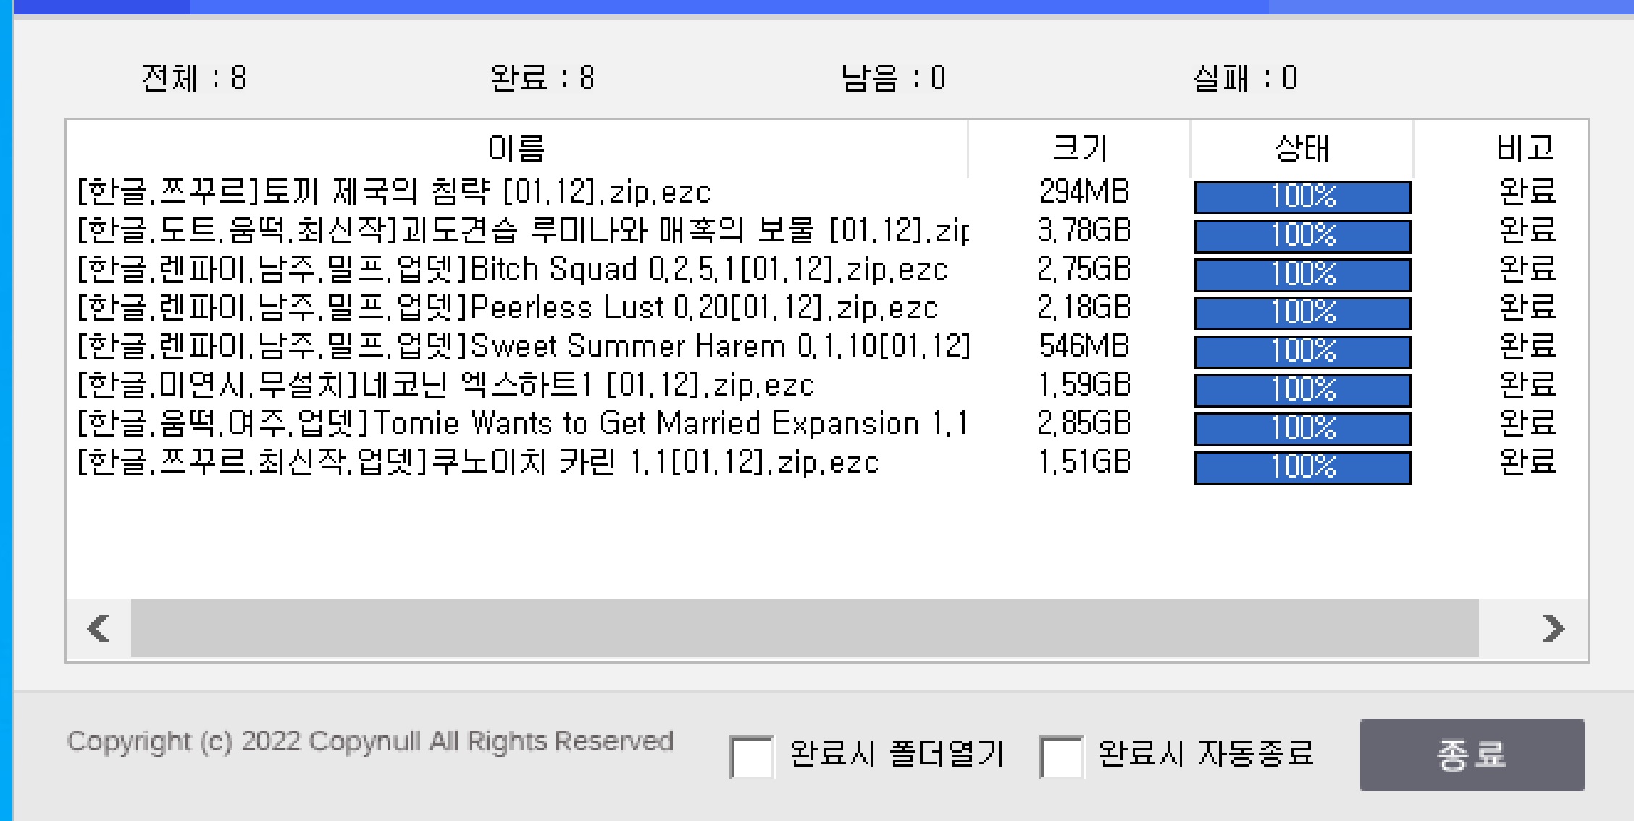Viewport: 1634px width, 821px height.
Task: Click the Copynull copyright text
Action: 369,741
